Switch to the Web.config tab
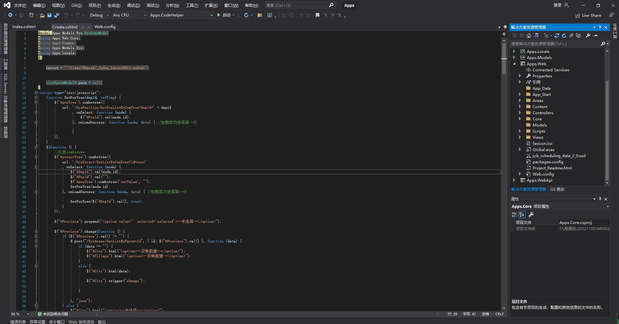Image resolution: width=619 pixels, height=324 pixels. point(105,26)
